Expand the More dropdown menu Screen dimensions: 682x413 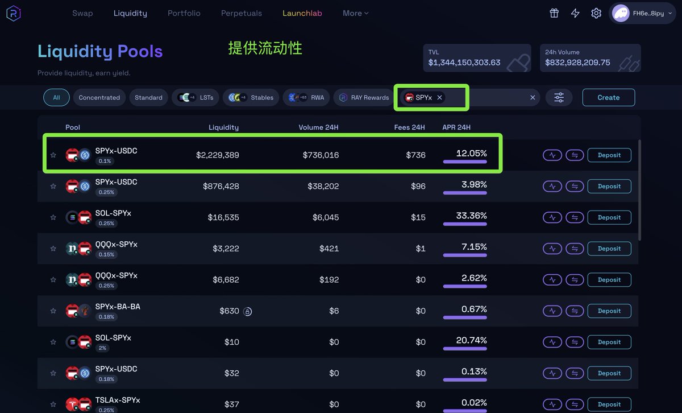point(356,13)
